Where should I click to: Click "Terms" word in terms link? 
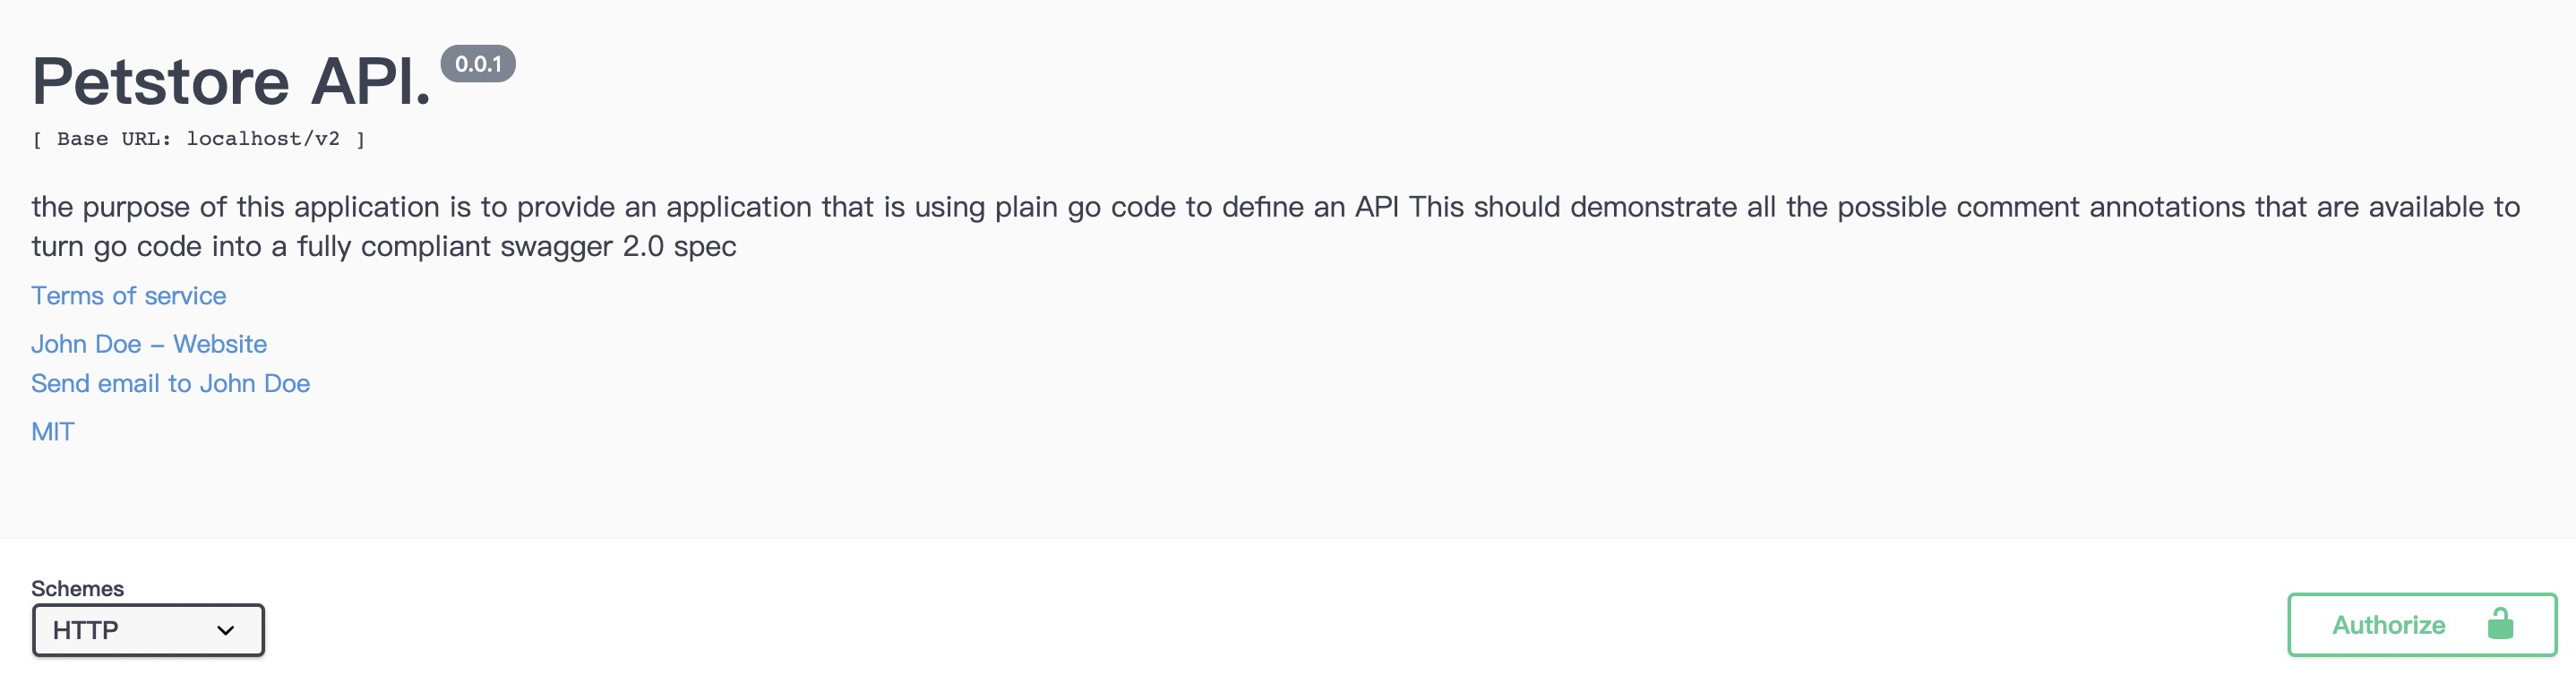[67, 296]
